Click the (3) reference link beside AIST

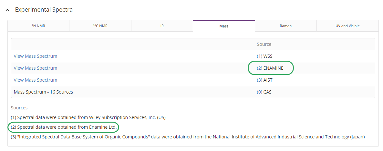point(259,80)
